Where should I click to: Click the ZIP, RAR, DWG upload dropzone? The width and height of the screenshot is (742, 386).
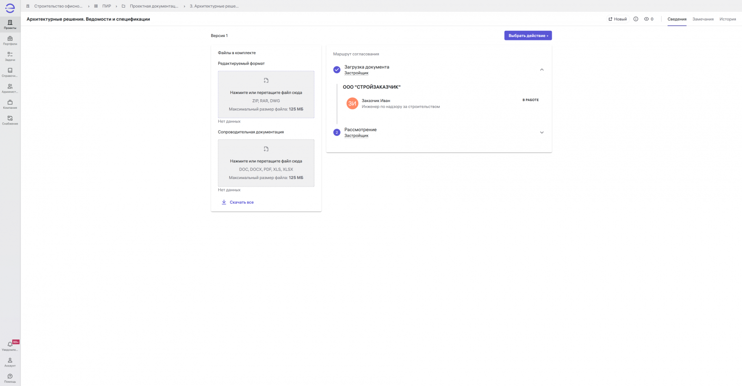coord(266,94)
